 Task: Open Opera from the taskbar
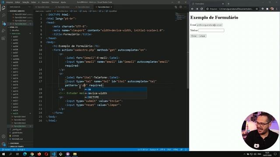pyautogui.click(x=46, y=154)
